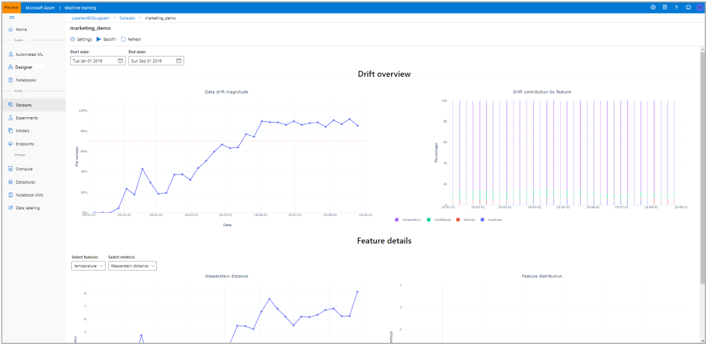Click the Settings gear toolbar button
This screenshot has width=706, height=344.
point(81,40)
